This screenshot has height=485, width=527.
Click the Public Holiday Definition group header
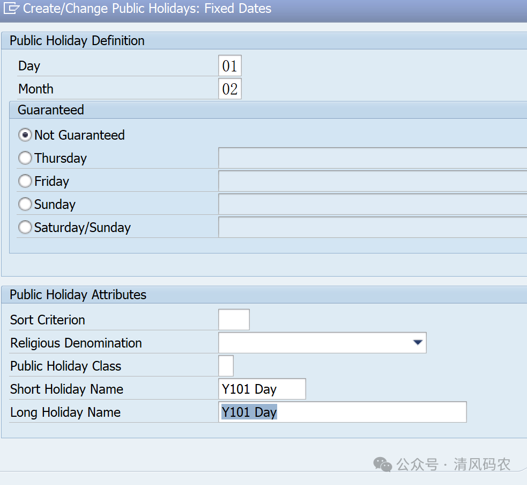pos(77,41)
